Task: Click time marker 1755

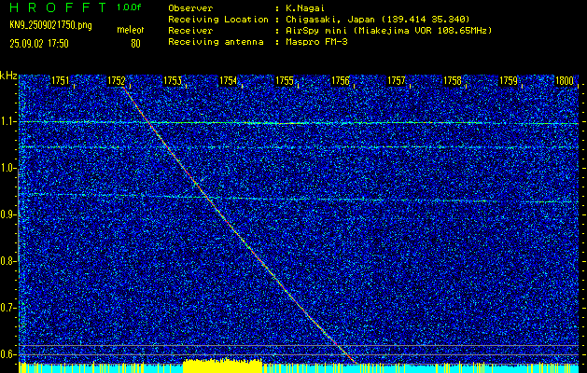Action: click(x=284, y=80)
